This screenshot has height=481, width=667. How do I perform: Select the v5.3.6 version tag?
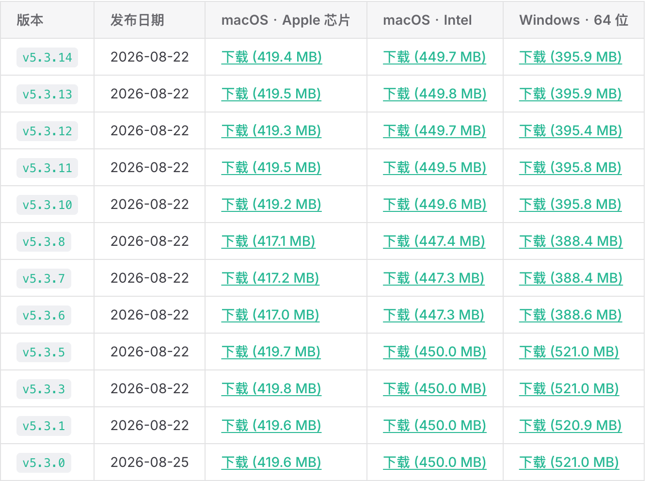44,316
